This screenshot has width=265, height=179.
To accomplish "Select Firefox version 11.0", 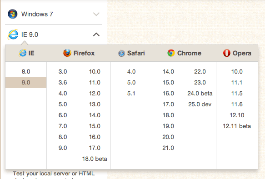I will coord(95,83).
